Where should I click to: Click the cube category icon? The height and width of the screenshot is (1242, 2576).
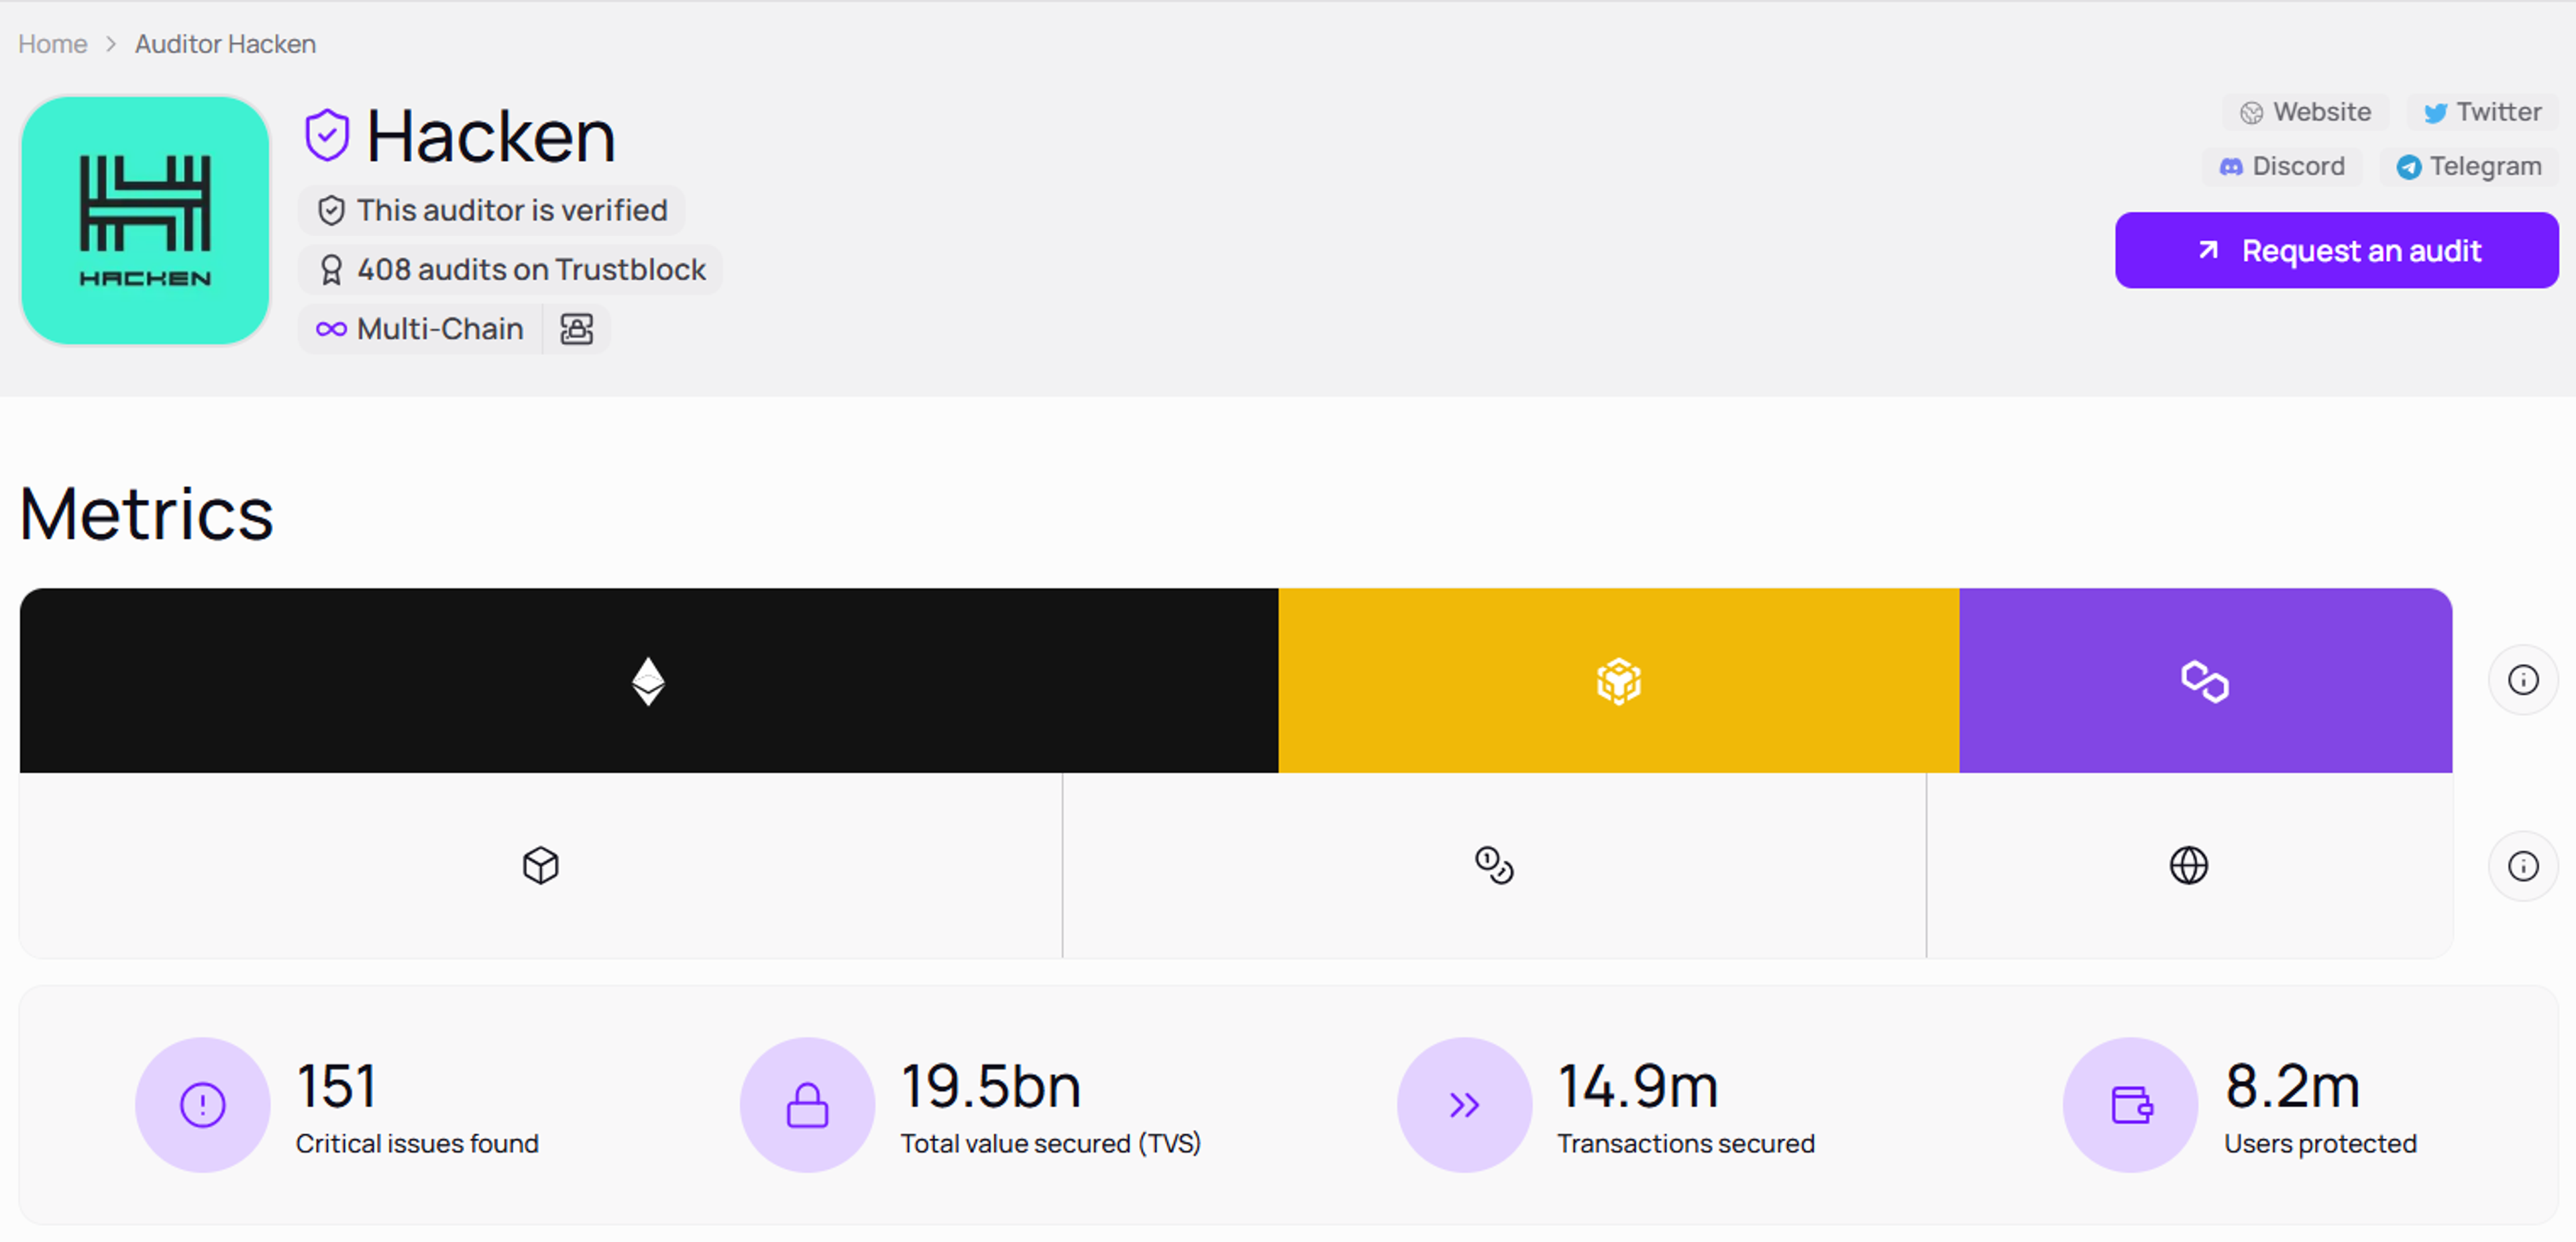(541, 865)
